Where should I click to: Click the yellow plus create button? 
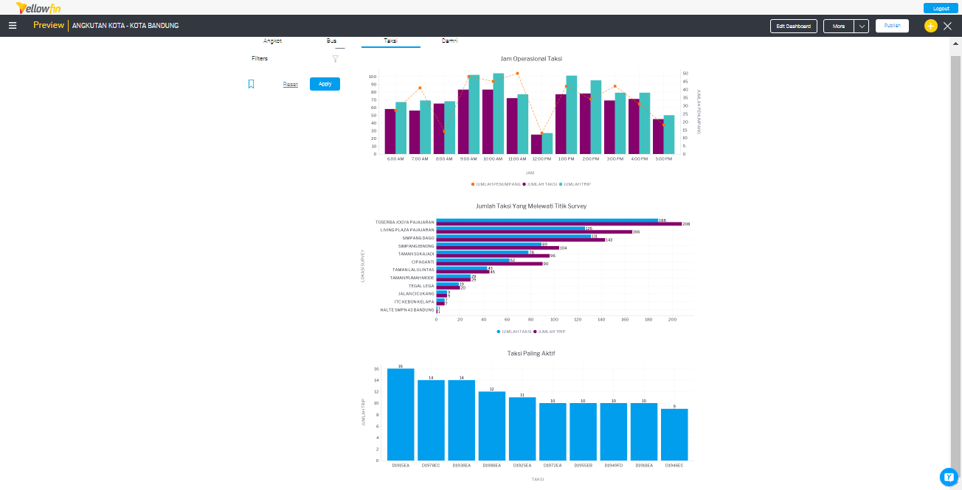click(930, 26)
